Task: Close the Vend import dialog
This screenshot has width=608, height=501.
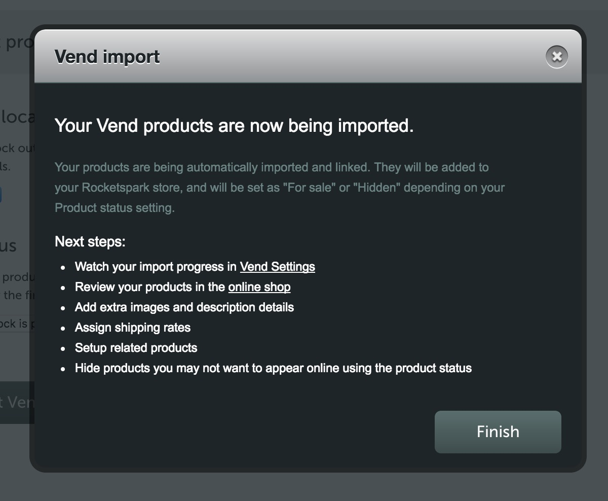Action: (x=557, y=56)
